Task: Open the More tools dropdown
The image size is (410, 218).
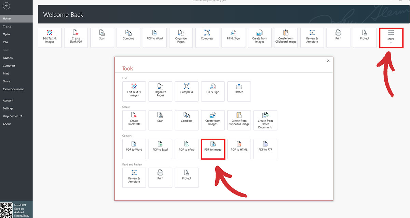Action: point(391,37)
